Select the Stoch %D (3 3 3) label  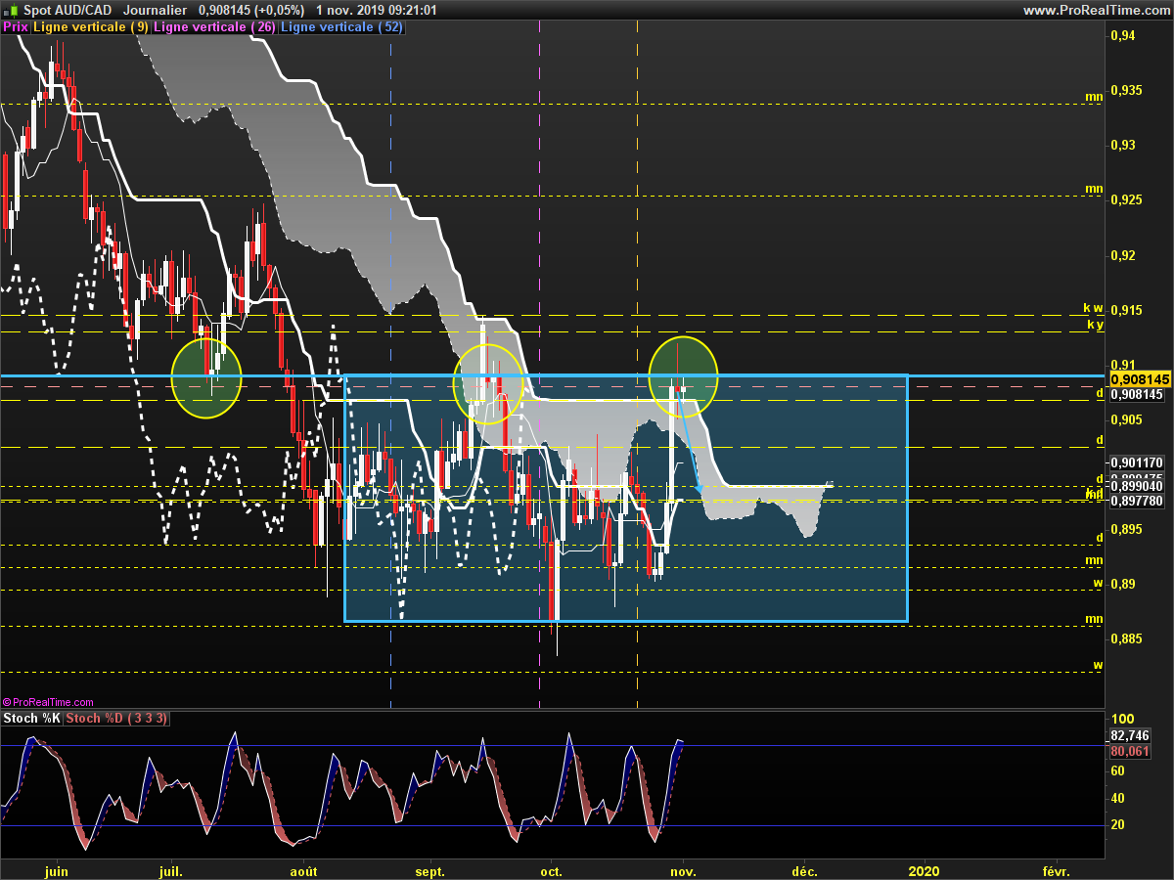point(117,719)
